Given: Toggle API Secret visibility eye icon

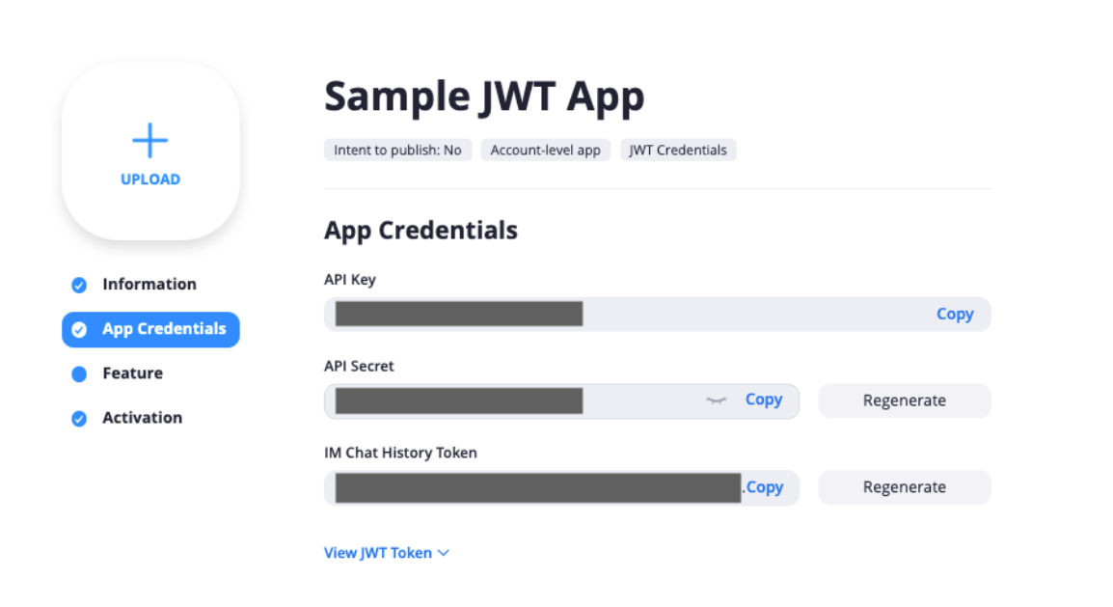Looking at the screenshot, I should 715,400.
